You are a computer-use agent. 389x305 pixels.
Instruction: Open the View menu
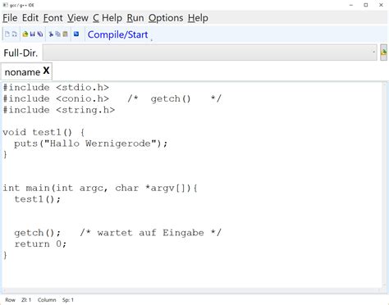click(x=78, y=18)
